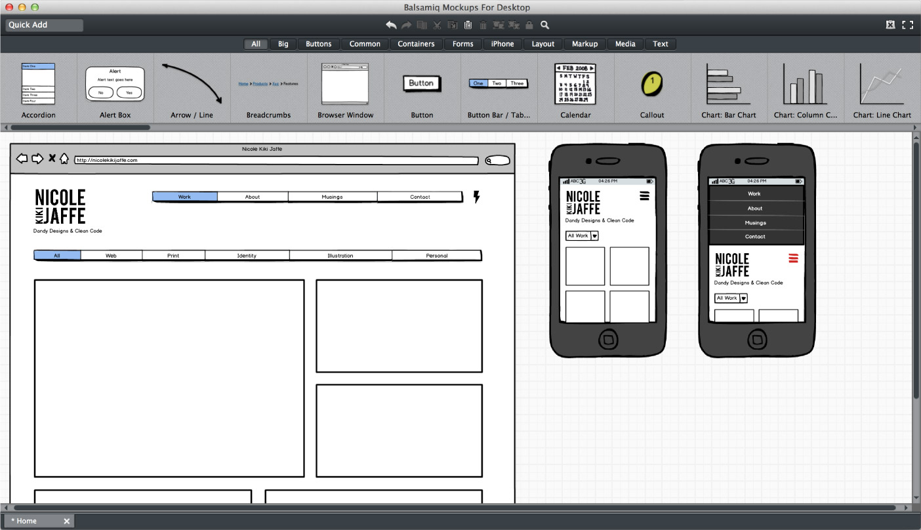Select the Musings tab in the mockup nav

point(333,197)
